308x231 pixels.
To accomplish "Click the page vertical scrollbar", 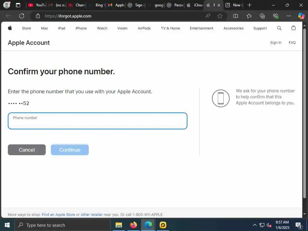I will click(305, 113).
